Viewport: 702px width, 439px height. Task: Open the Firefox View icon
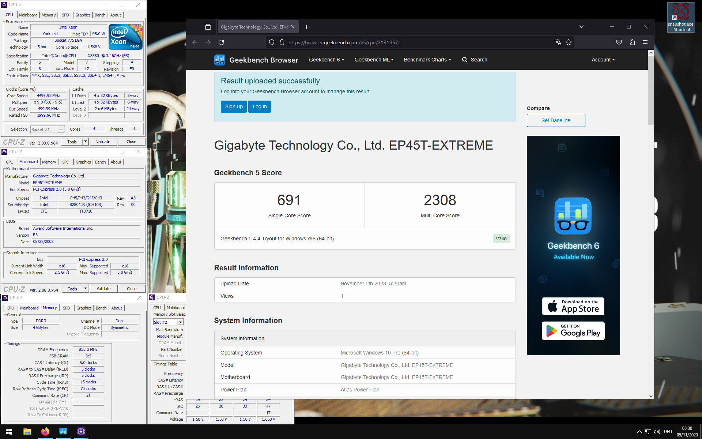point(208,27)
